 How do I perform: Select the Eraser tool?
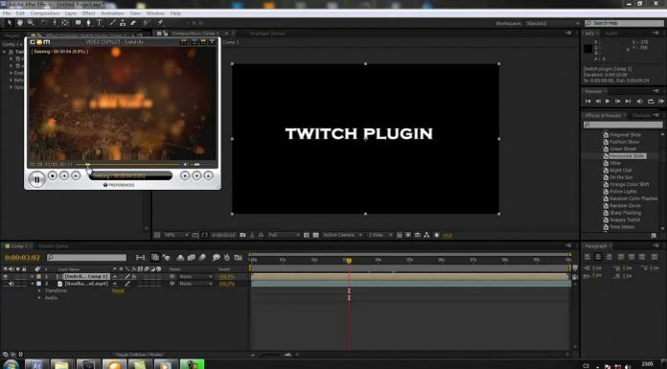point(133,23)
